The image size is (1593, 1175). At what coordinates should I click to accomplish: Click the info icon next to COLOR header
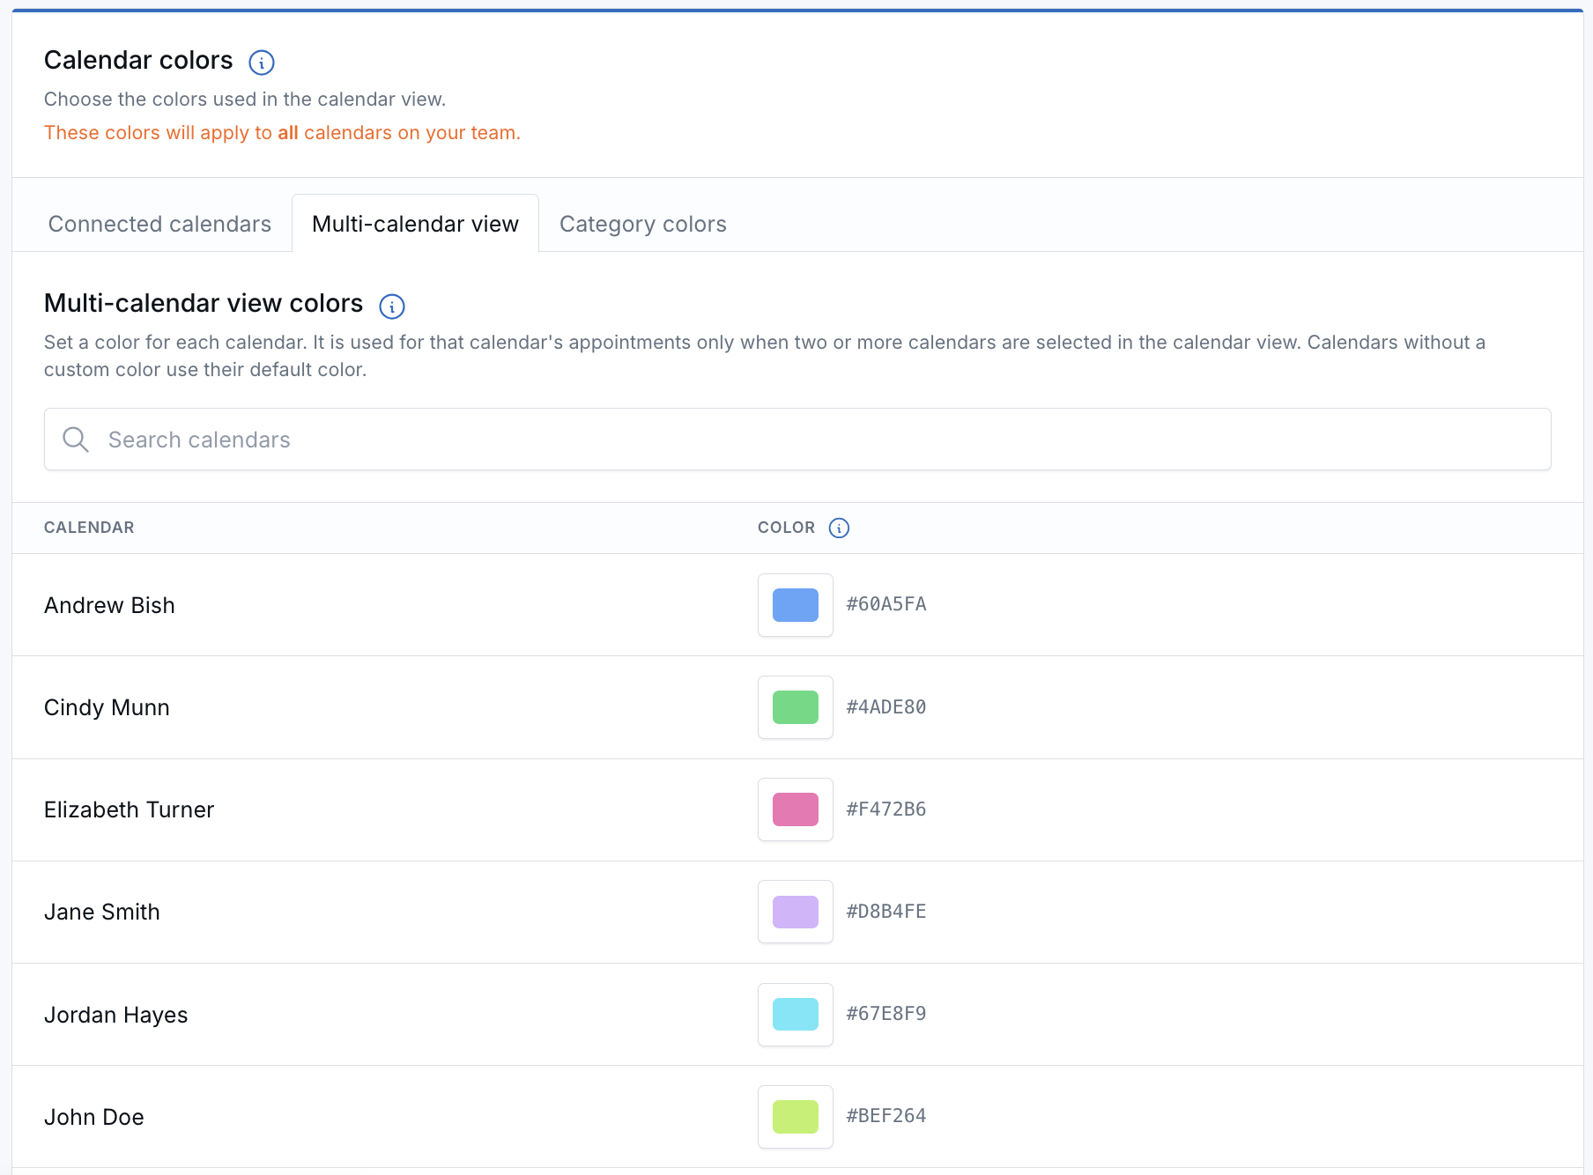coord(839,528)
